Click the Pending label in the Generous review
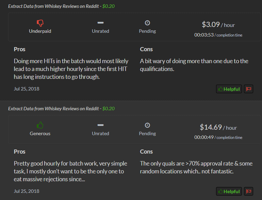The image size is (262, 200). [147, 133]
